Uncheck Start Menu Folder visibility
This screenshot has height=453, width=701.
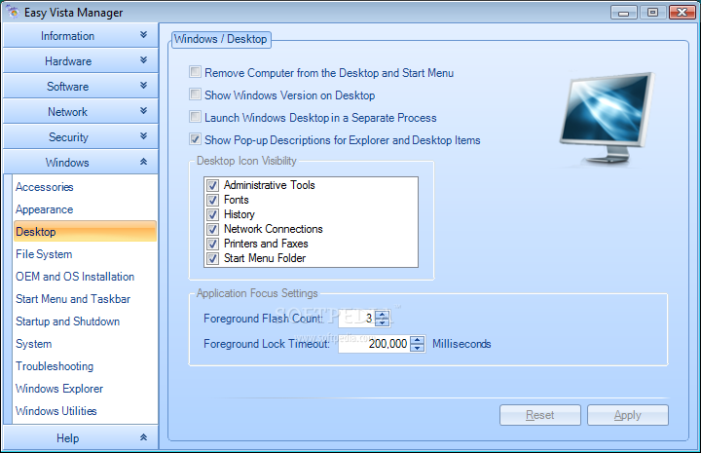(212, 258)
